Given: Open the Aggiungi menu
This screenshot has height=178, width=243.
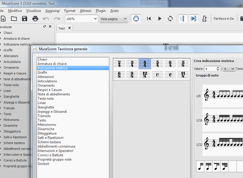Looking at the screenshot, I should [52, 11].
